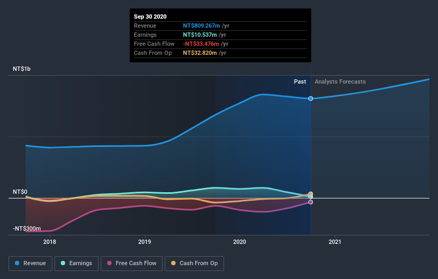
Task: Click the NT$1b axis label
Action: click(21, 69)
